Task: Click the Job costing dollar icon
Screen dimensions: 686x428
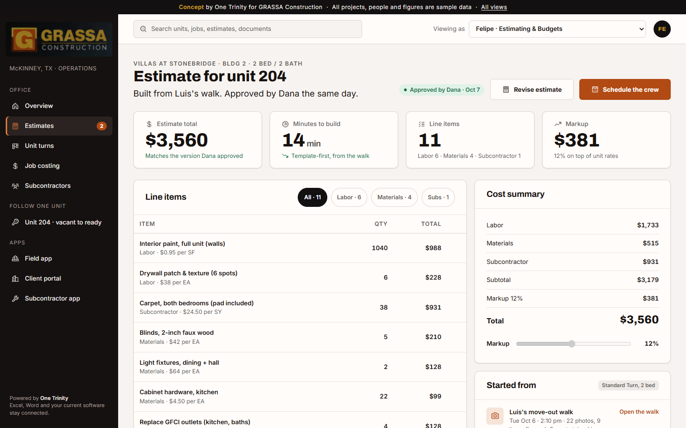Action: tap(15, 166)
